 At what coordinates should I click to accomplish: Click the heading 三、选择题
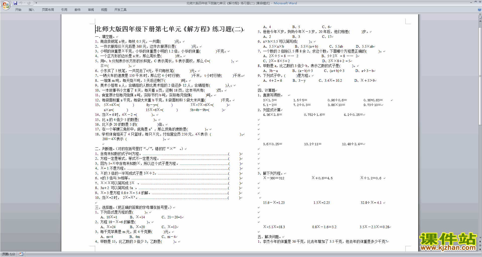pyautogui.click(x=105, y=207)
